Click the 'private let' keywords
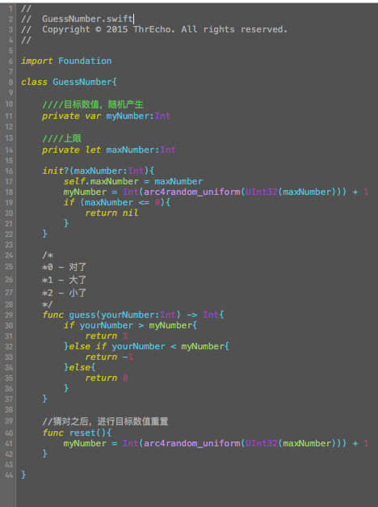 coord(71,150)
